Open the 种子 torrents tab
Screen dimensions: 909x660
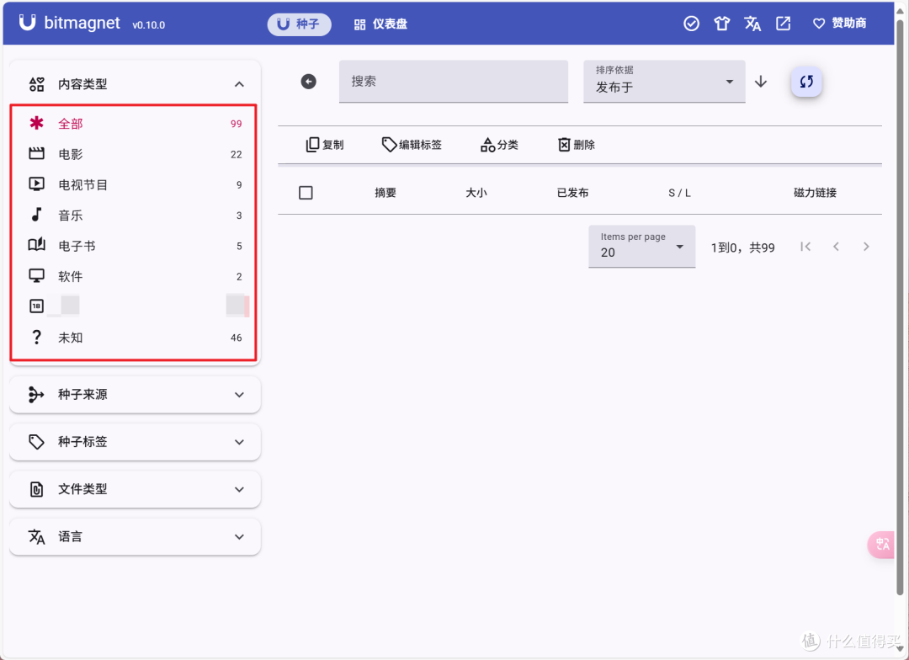(299, 24)
